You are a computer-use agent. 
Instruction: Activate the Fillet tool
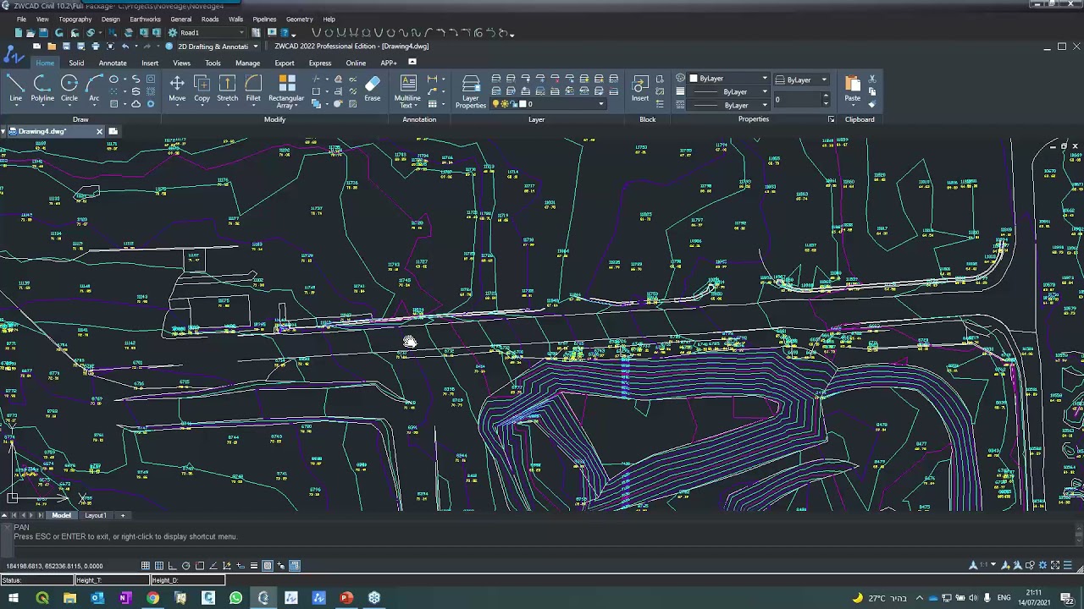point(253,89)
